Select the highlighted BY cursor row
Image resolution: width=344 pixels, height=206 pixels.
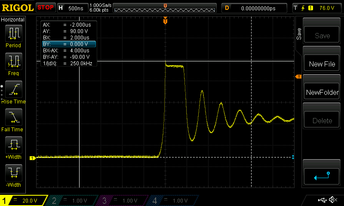click(x=69, y=44)
